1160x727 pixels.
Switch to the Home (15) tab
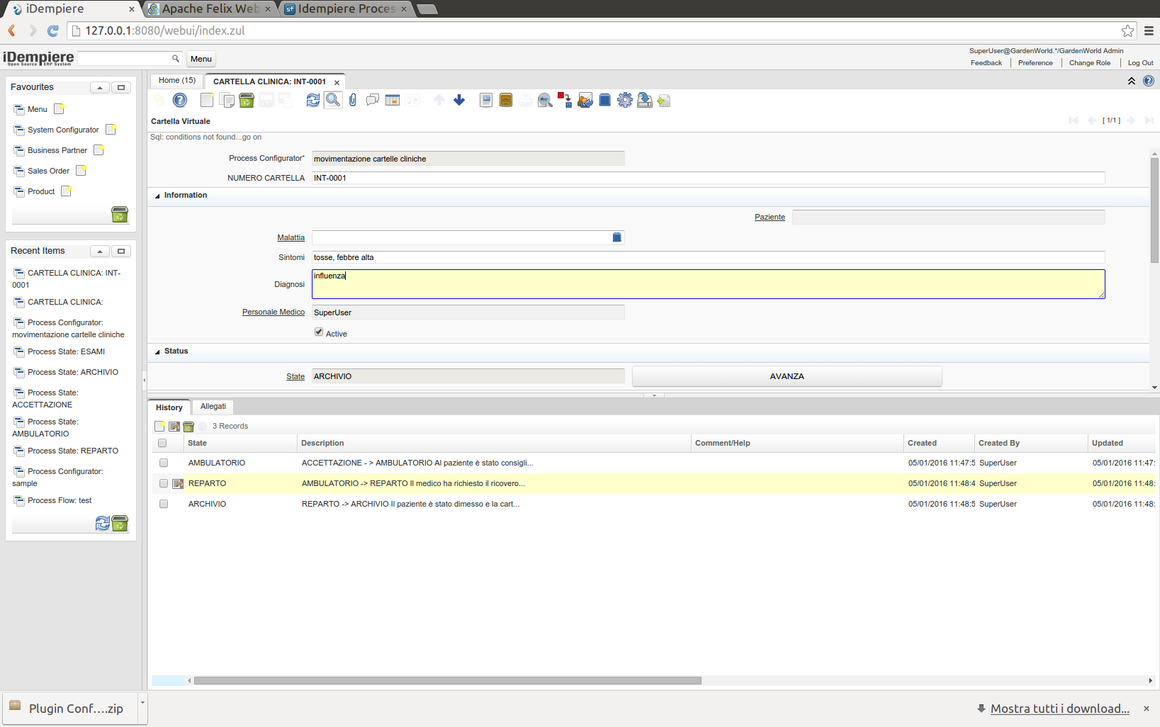[177, 81]
